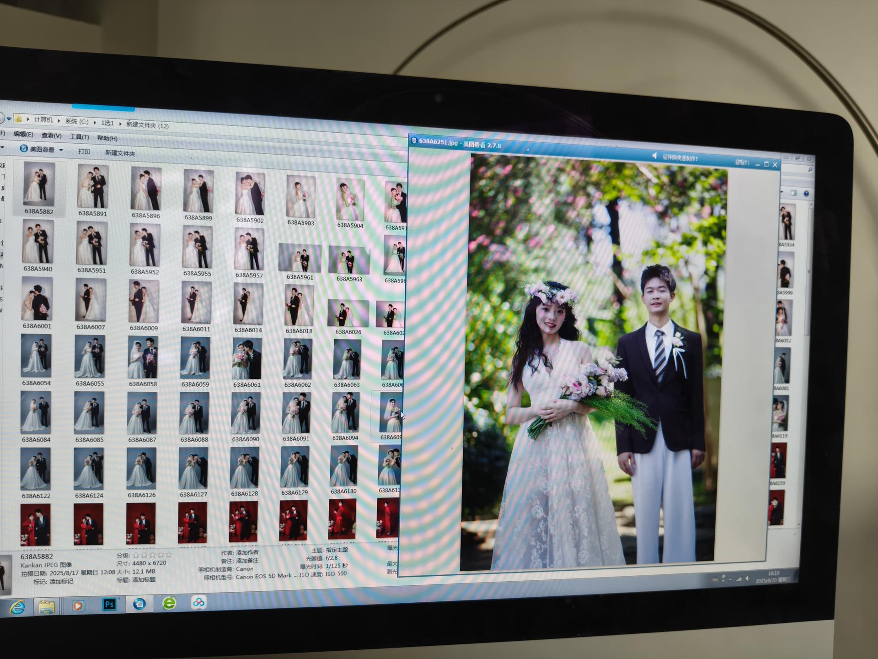Image resolution: width=878 pixels, height=659 pixels.
Task: Switch to Photoshop in the taskbar
Action: (109, 605)
